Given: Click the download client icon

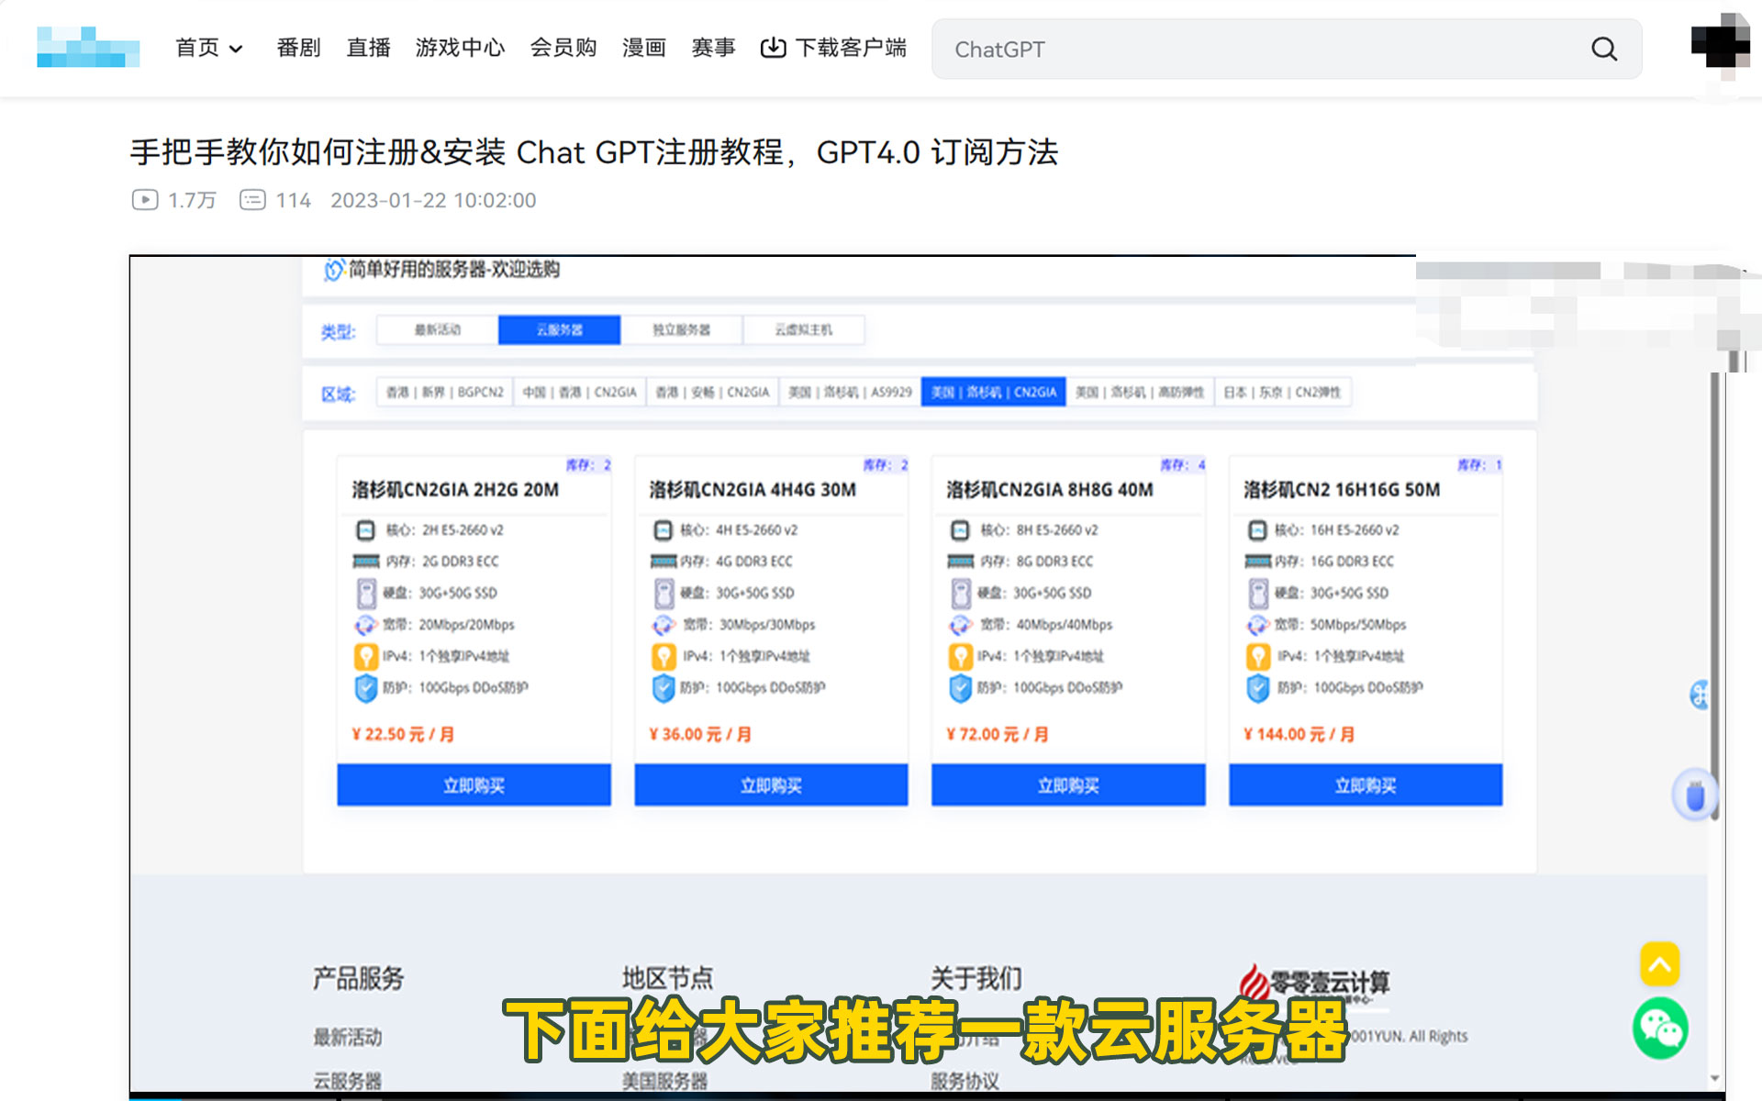Looking at the screenshot, I should tap(774, 48).
